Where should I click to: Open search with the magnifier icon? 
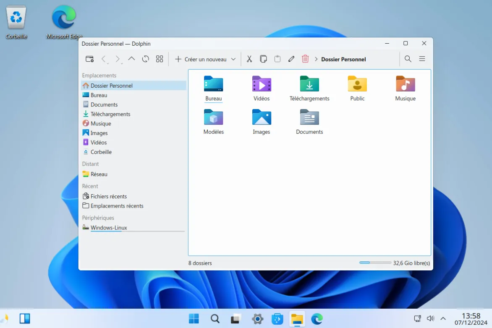[x=408, y=59]
